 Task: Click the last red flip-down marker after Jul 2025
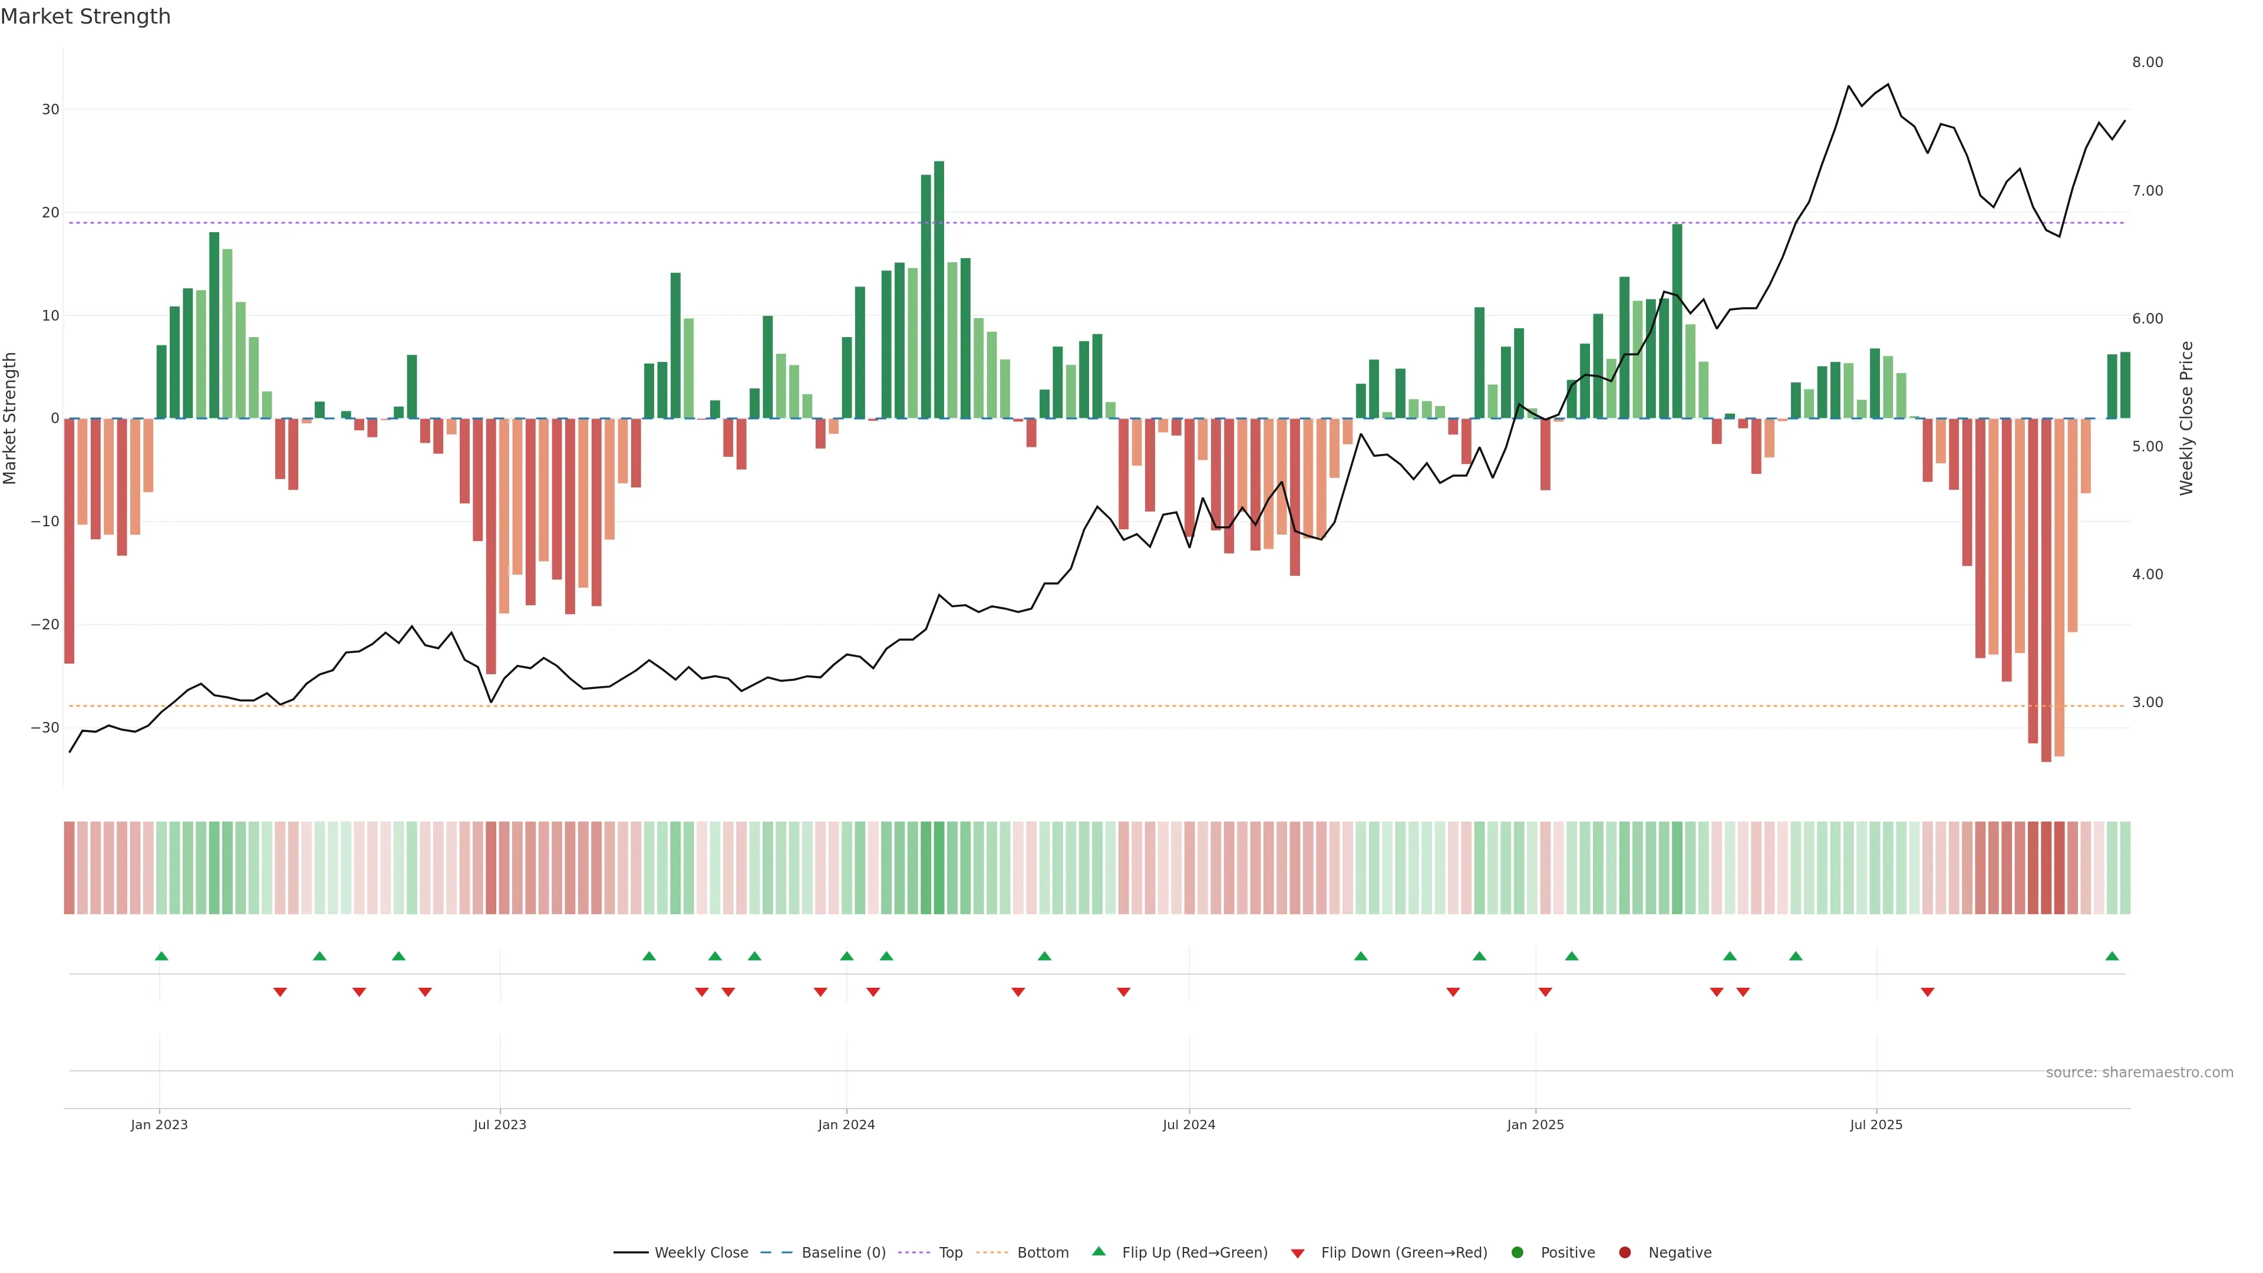(1928, 992)
